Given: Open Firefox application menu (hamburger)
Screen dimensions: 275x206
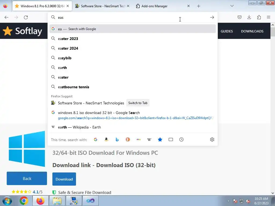Looking at the screenshot, I should pyautogui.click(x=269, y=17).
